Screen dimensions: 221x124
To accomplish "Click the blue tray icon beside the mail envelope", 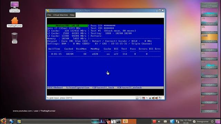I will [172, 121].
